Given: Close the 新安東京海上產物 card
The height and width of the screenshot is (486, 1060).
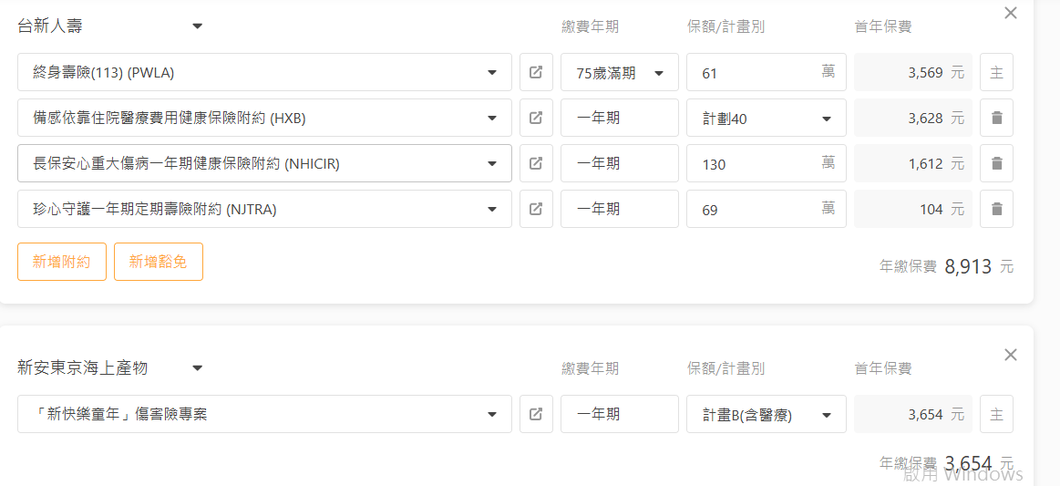Looking at the screenshot, I should point(1011,355).
